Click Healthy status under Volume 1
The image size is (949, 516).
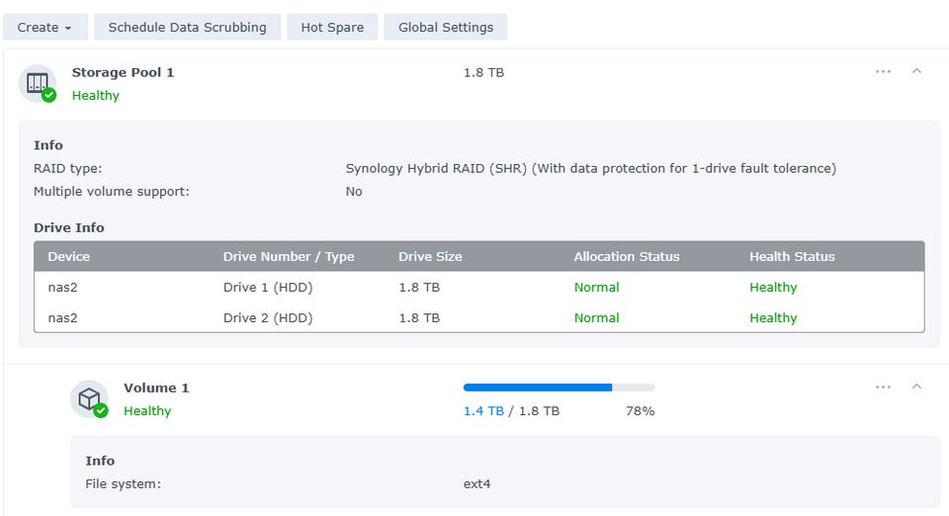pyautogui.click(x=147, y=411)
